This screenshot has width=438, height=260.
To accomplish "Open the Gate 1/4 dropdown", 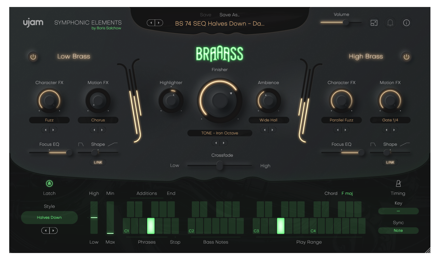I will tap(390, 120).
